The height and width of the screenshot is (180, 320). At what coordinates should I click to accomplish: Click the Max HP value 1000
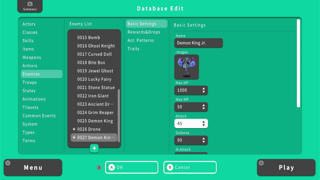coord(182,90)
